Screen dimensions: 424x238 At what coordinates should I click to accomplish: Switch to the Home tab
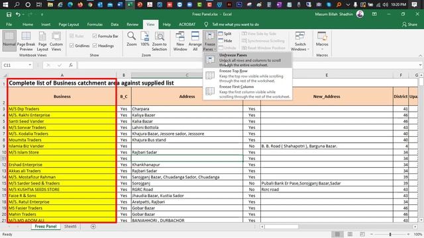click(x=28, y=24)
